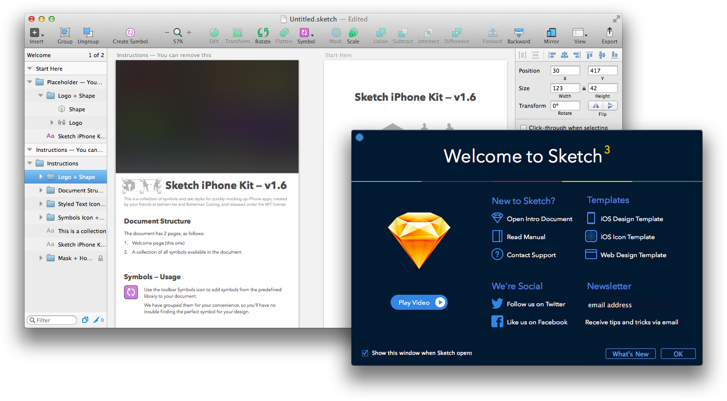Click the Ungroup toolbar icon
The height and width of the screenshot is (401, 727).
88,33
